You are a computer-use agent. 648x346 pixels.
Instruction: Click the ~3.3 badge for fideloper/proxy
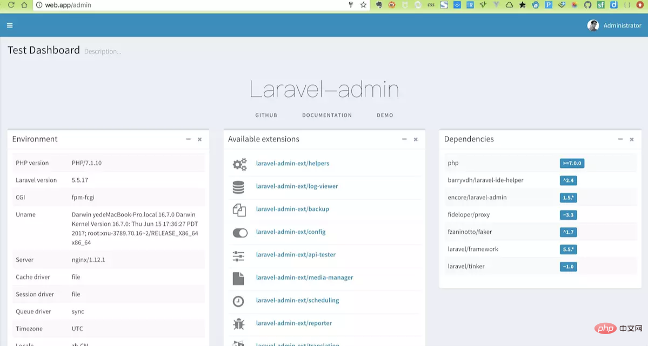click(x=568, y=215)
